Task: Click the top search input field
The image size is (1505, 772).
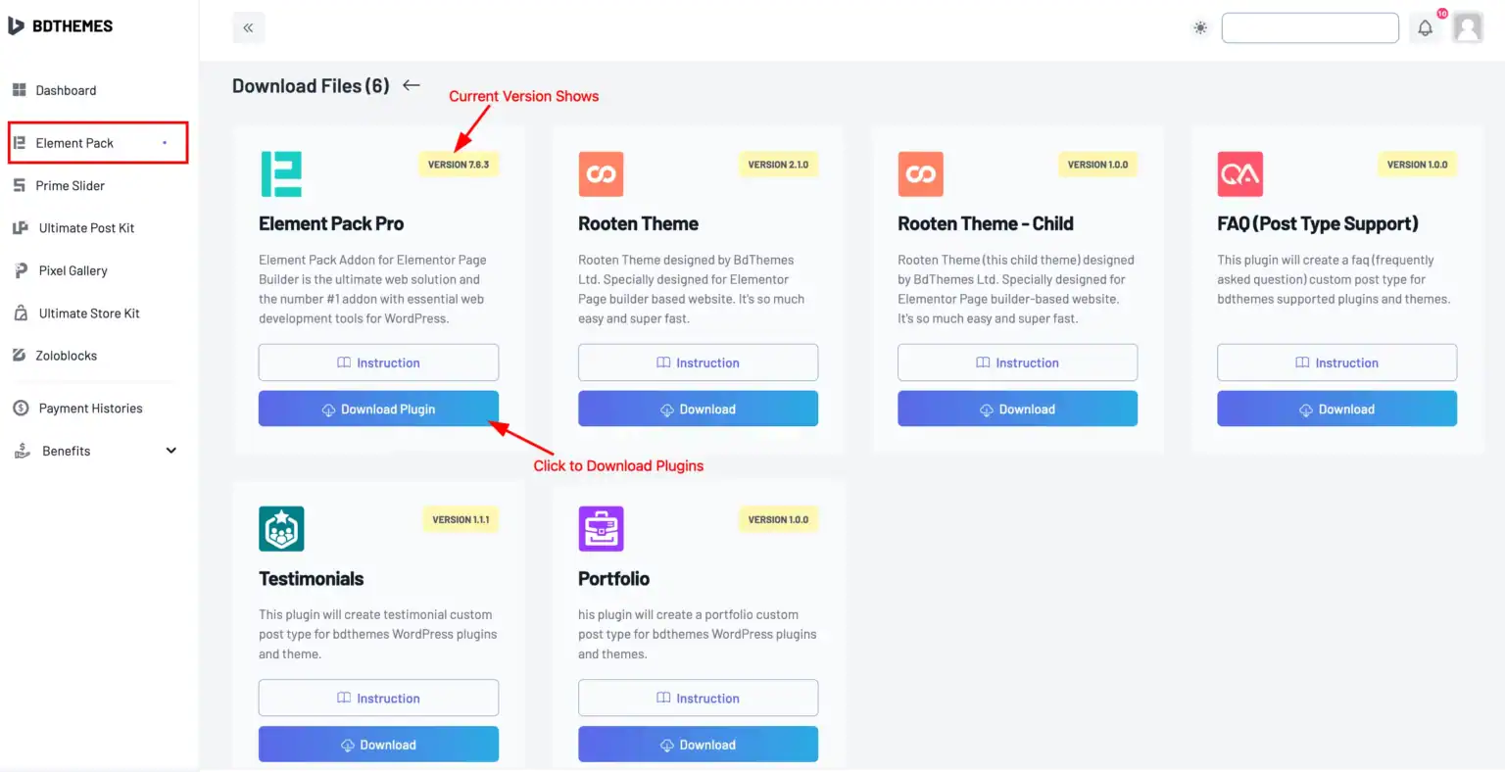Action: click(1310, 28)
